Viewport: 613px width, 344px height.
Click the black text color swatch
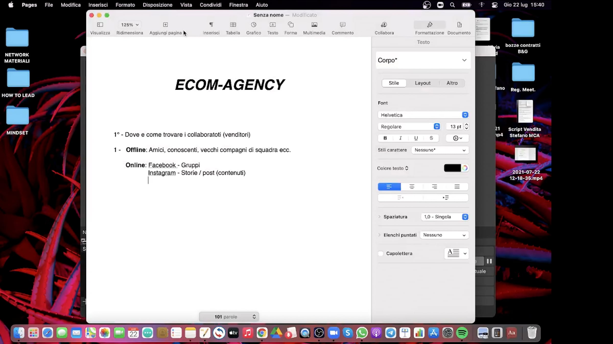(452, 168)
